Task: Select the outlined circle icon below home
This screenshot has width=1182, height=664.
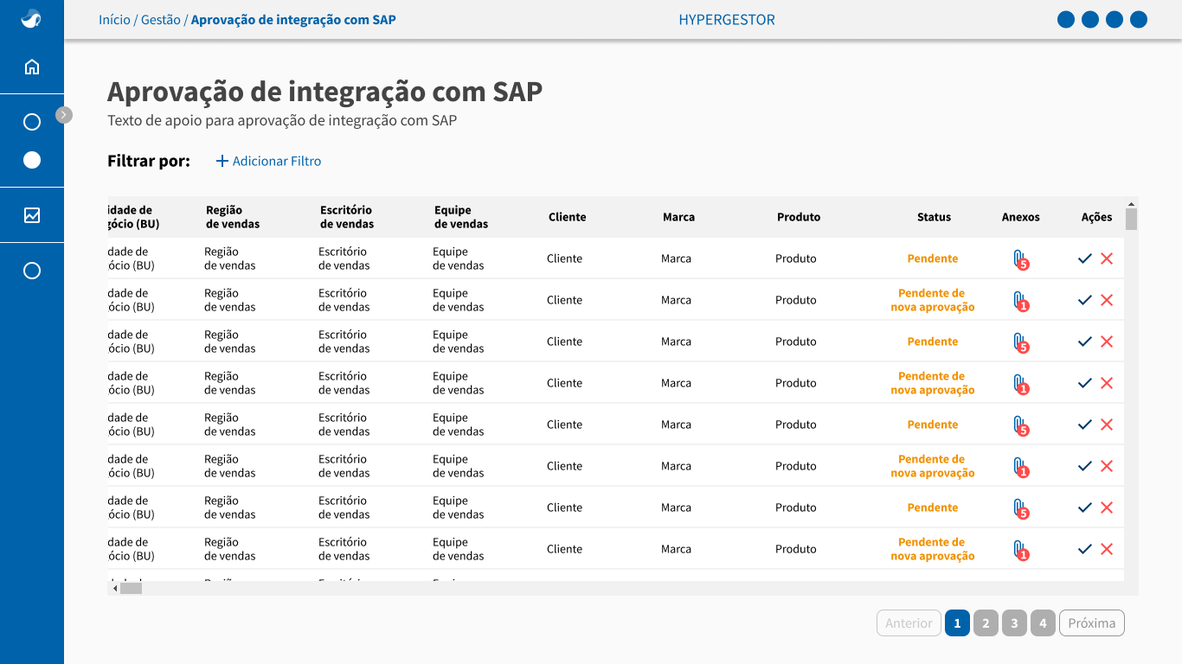Action: [x=32, y=122]
